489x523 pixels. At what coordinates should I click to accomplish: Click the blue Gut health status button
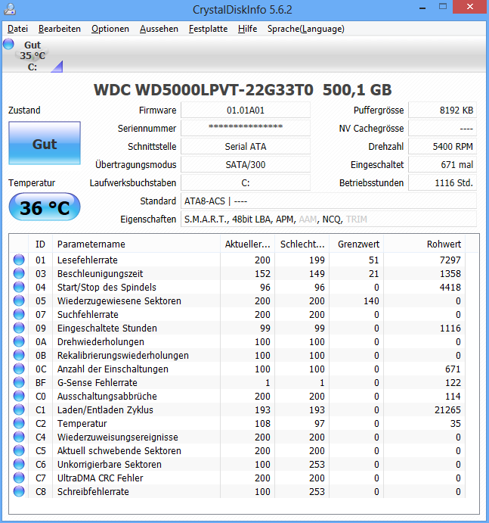point(45,143)
